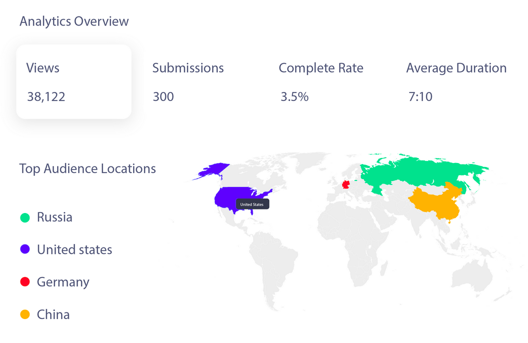Click the United States tooltip label
The image size is (528, 343).
tap(252, 204)
